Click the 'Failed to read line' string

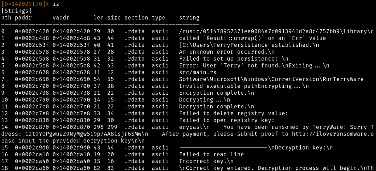click(211, 154)
